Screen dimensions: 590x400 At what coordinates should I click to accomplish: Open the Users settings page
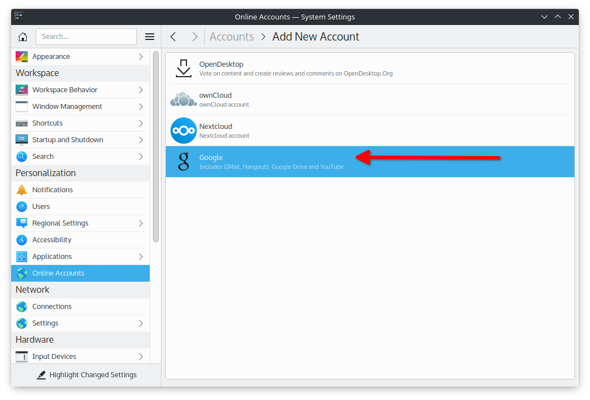click(x=81, y=207)
